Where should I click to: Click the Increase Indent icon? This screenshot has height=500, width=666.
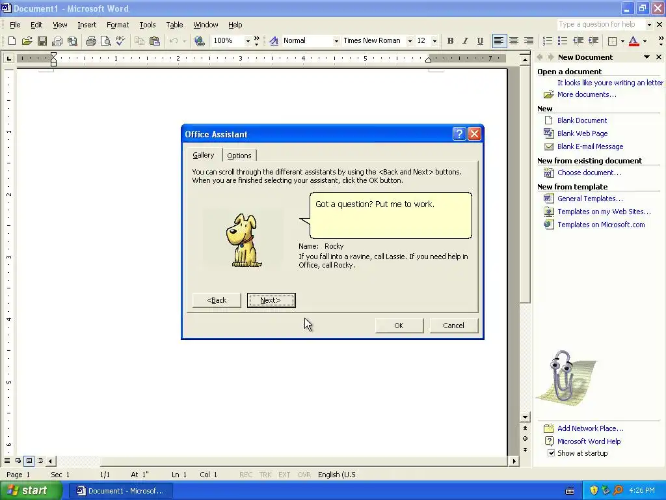tap(593, 41)
